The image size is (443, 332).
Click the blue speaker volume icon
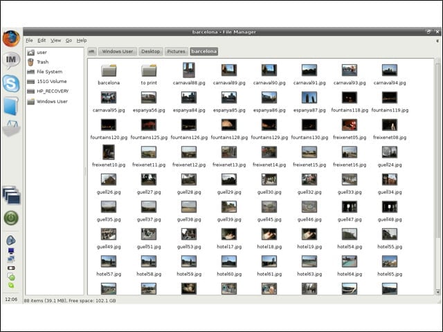pos(11,240)
